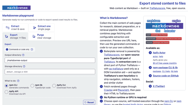Select the npm lib TypeScript code option
Viewport: 188px width, 105px height.
click(32, 86)
